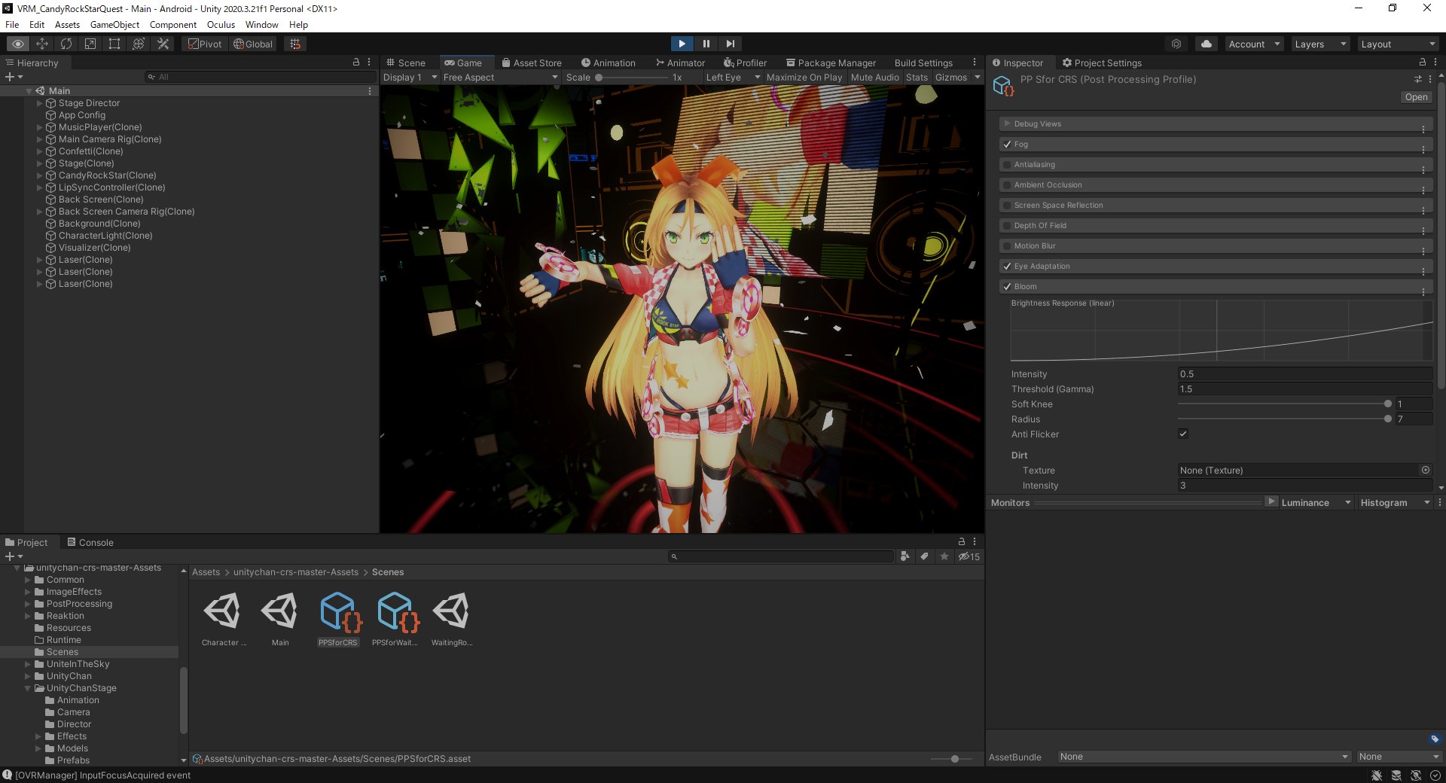Viewport: 1446px width, 783px height.
Task: Select the PPSforCRS asset thumbnail
Action: tap(337, 612)
